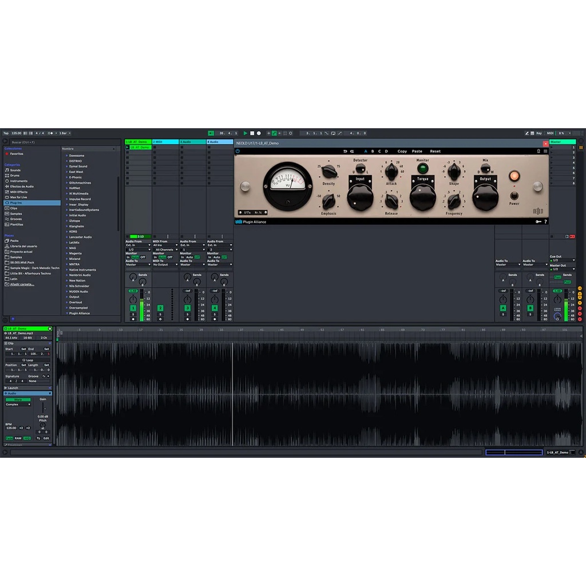
Task: Toggle the Draw Mode pencil icon
Action: [526, 133]
